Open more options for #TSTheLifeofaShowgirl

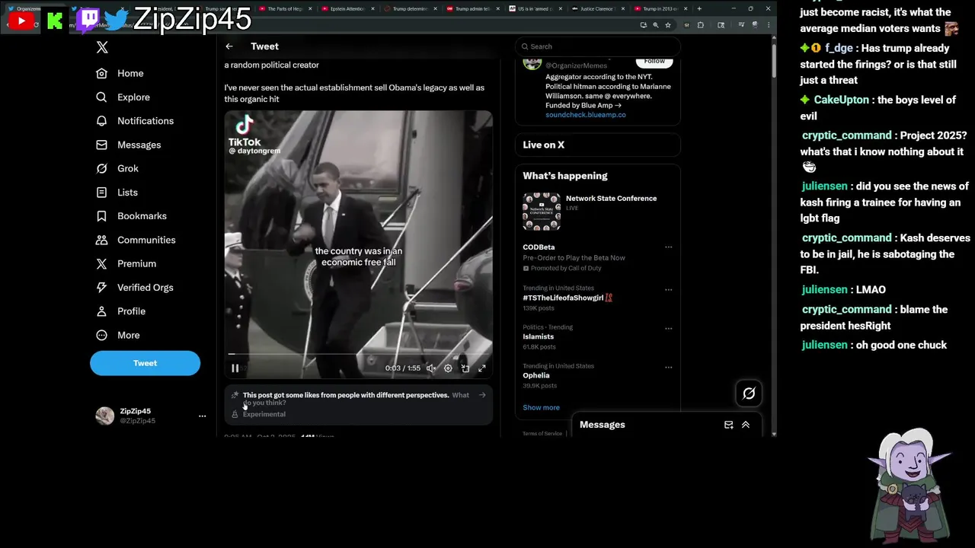coord(669,290)
